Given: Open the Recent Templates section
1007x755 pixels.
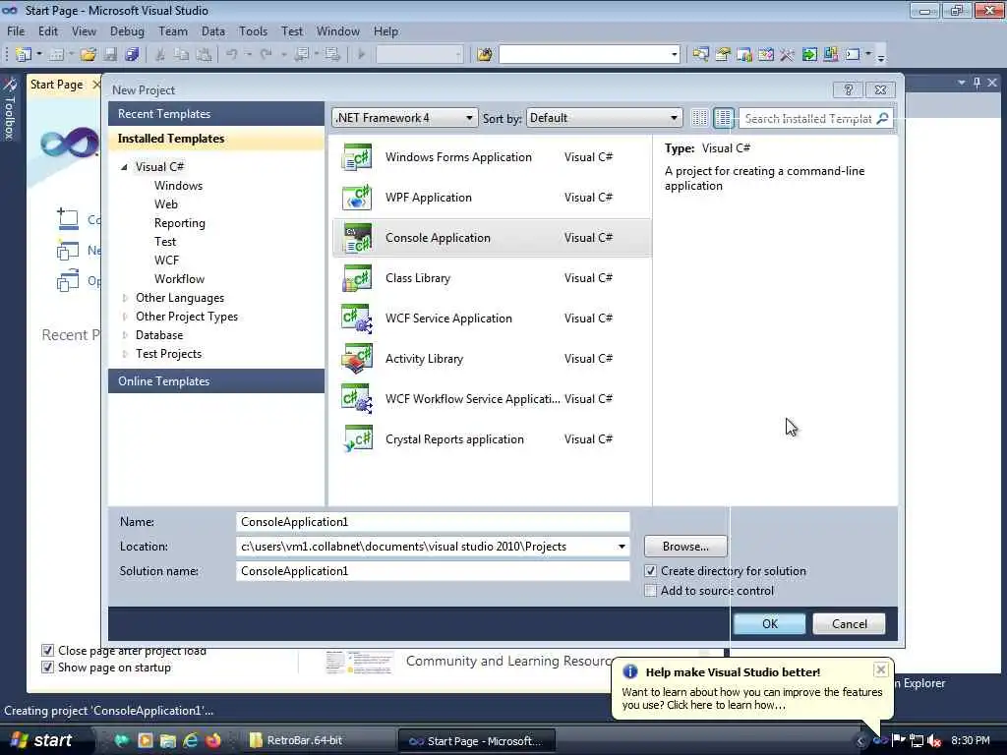Looking at the screenshot, I should (216, 114).
